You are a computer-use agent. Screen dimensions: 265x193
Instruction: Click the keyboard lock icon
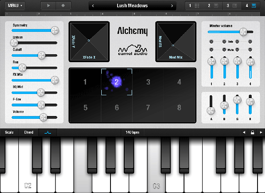(x=252, y=132)
